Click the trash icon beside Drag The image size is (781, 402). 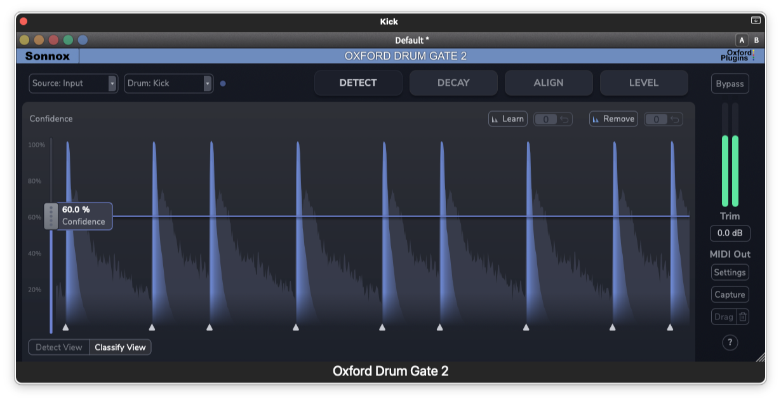click(x=743, y=316)
